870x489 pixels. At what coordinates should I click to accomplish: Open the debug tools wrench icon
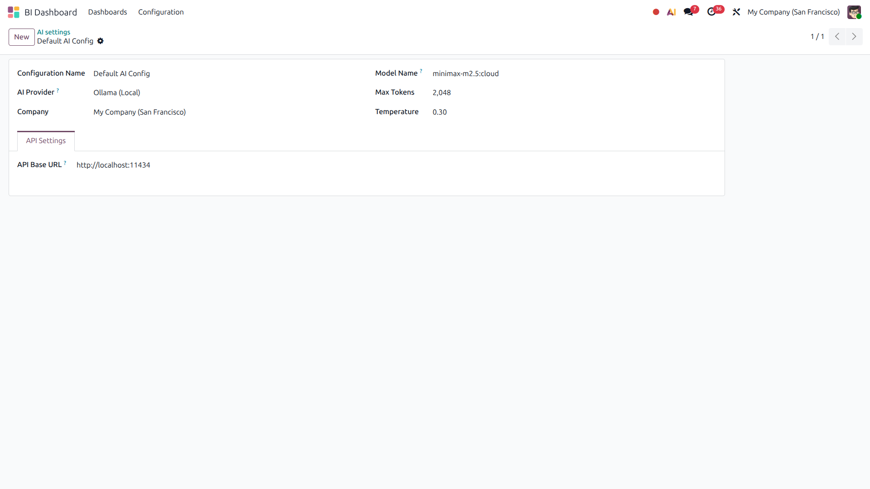[x=736, y=12]
